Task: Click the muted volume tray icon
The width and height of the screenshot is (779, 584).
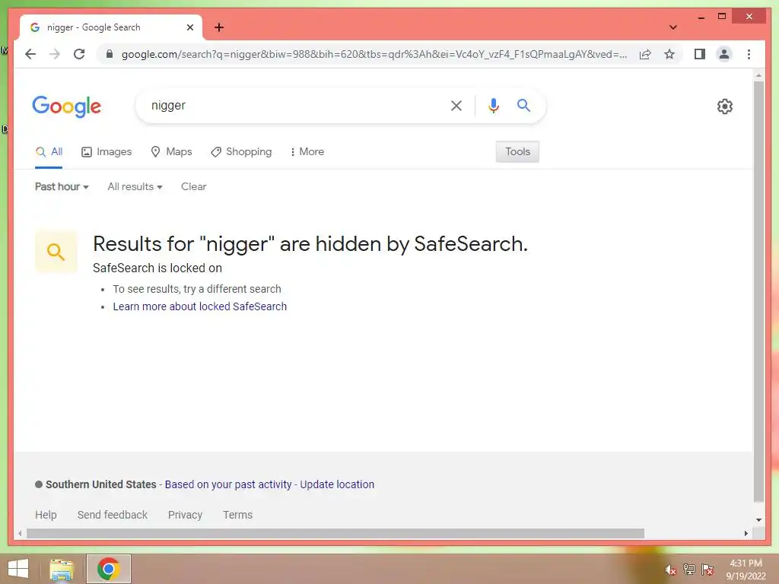Action: [x=670, y=570]
